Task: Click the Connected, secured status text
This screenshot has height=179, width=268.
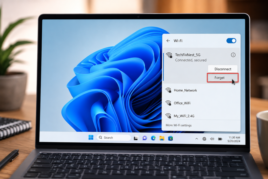Action: coord(191,60)
